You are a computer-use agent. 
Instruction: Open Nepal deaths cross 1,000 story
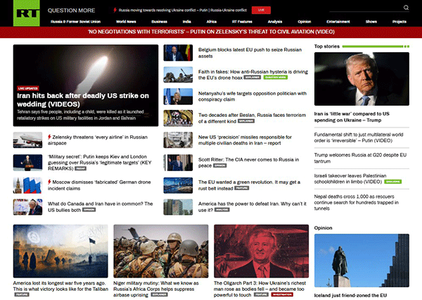(357, 202)
